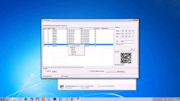Image resolution: width=180 pixels, height=101 pixels.
Task: Click the 'Add IP segment' button
Action: pos(110,71)
